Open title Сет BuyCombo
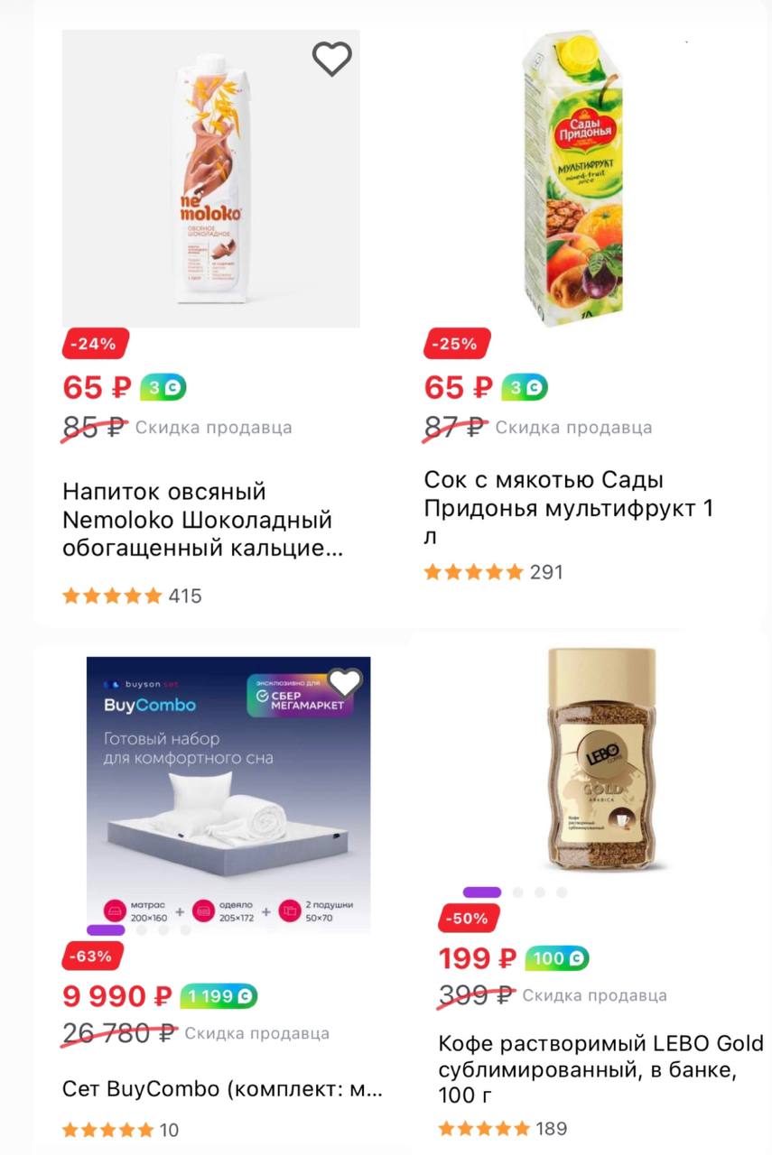772x1155 pixels. 223,1089
